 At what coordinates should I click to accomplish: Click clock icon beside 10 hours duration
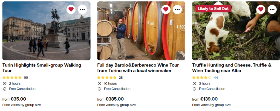(x=99, y=83)
